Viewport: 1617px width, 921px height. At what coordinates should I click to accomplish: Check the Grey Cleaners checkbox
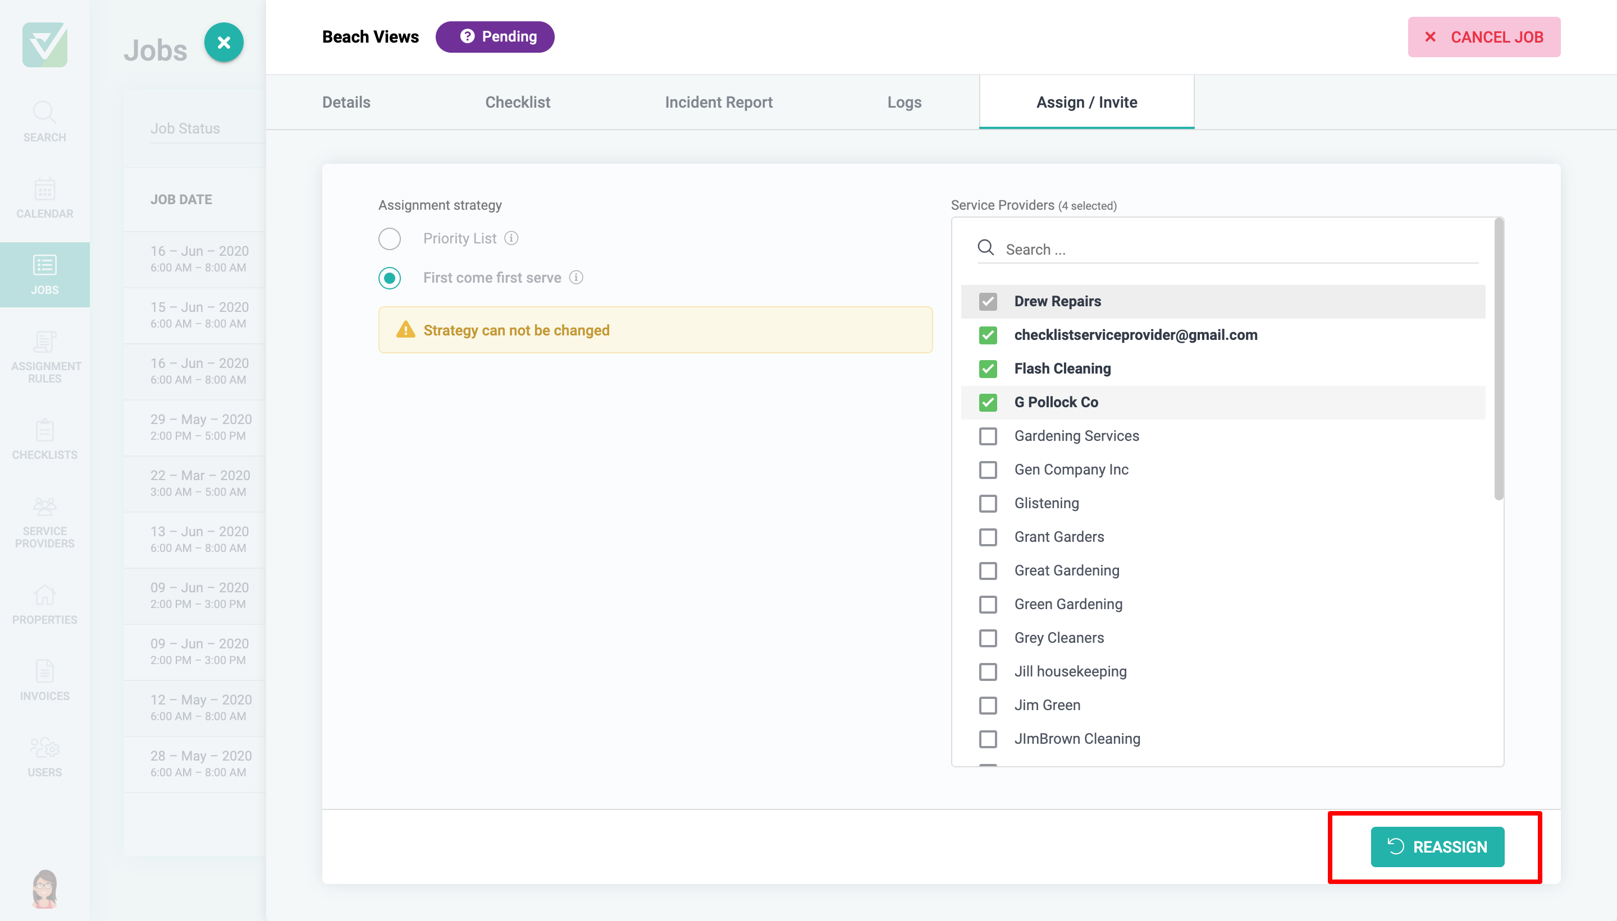coord(988,638)
